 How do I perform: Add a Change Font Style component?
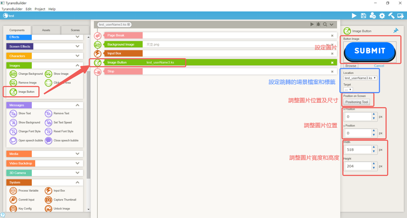[x=25, y=131]
